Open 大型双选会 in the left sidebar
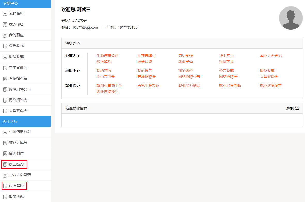The height and width of the screenshot is (202, 305). pos(18,111)
